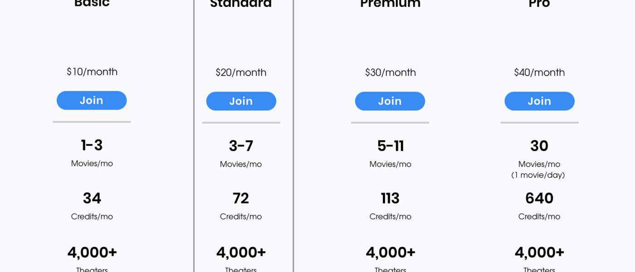This screenshot has width=635, height=272.
Task: Select the 640 Credits/mo value
Action: point(539,199)
